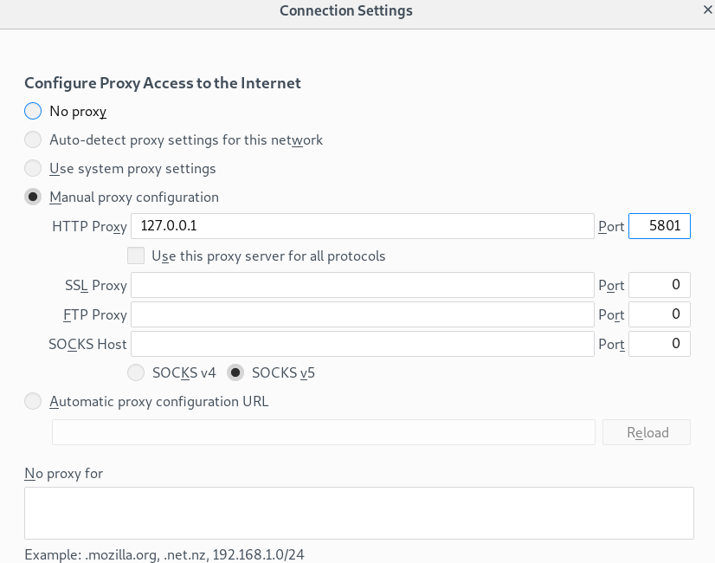Select the SOCKS v4 radio button

coord(136,373)
